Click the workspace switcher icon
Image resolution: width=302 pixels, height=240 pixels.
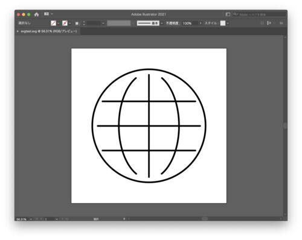[228, 14]
